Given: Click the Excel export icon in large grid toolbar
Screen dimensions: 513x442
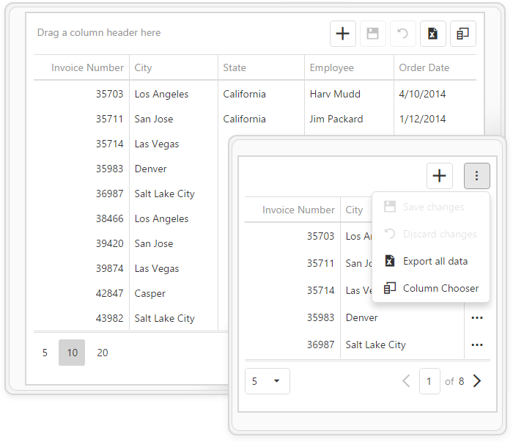Looking at the screenshot, I should point(432,34).
